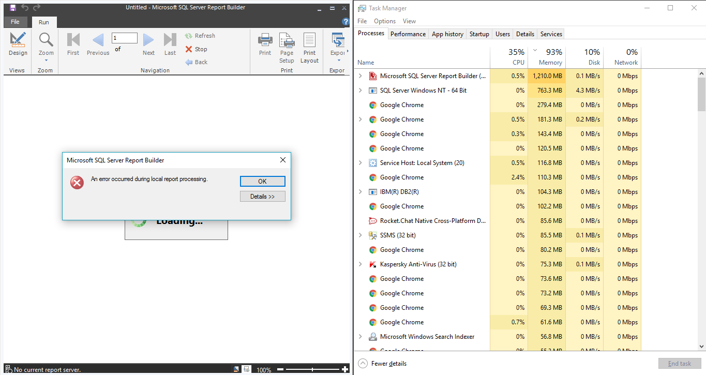Image resolution: width=706 pixels, height=375 pixels.
Task: Click the Save icon in Report Builder title bar
Action: (12, 7)
